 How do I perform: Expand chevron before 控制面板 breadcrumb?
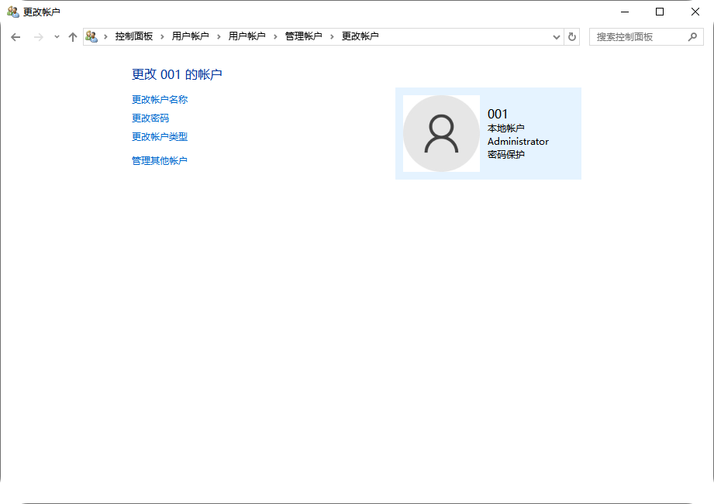pyautogui.click(x=105, y=37)
